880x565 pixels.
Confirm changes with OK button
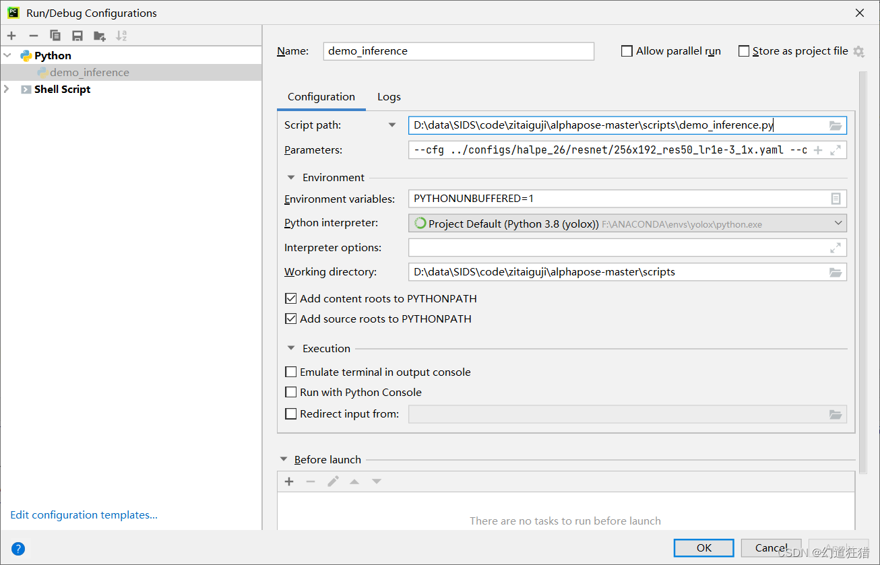[x=703, y=547]
